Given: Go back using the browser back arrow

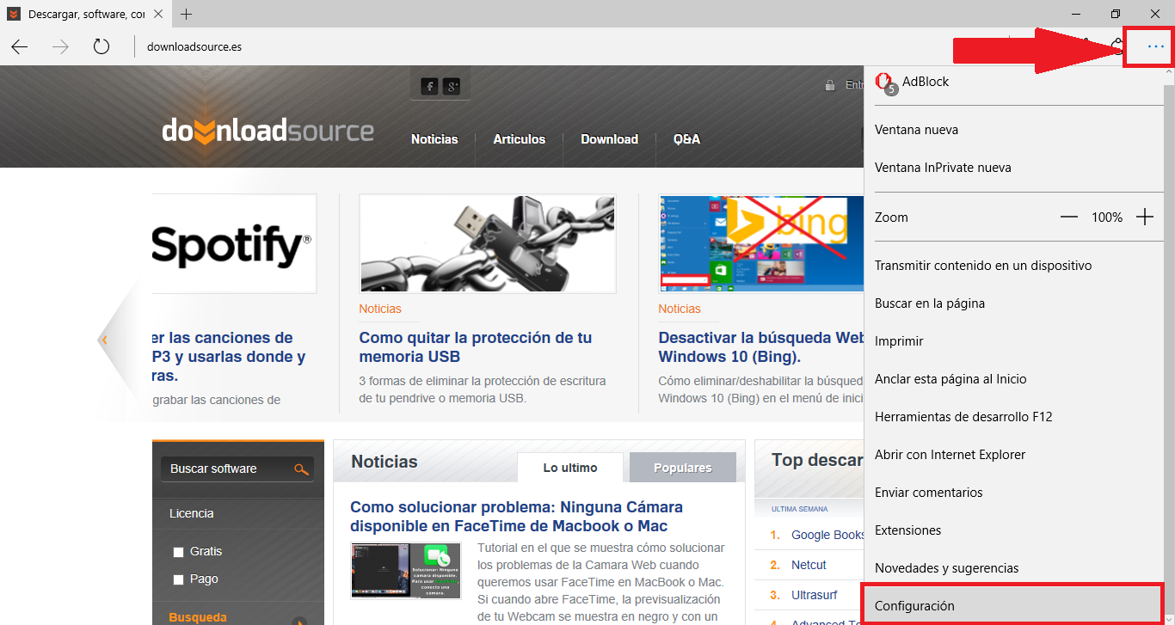Looking at the screenshot, I should click(20, 46).
